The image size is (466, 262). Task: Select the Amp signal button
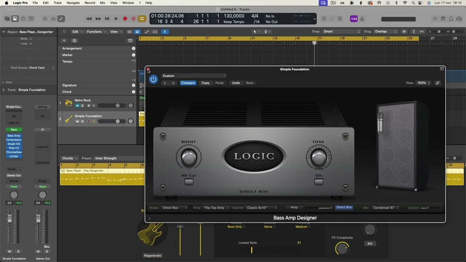pos(294,207)
